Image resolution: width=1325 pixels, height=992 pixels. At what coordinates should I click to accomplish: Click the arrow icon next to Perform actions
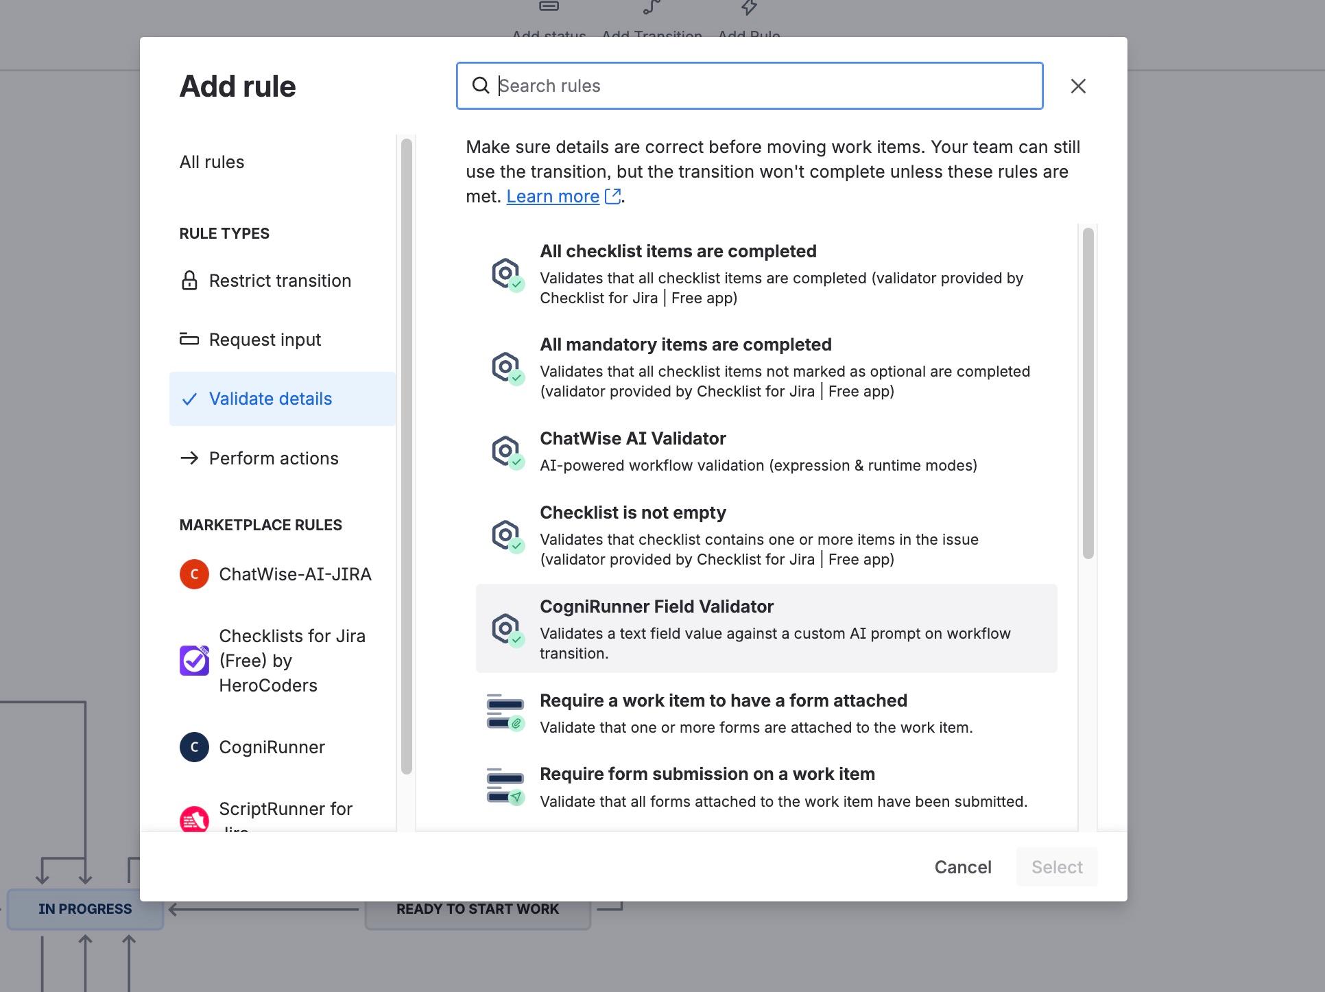(189, 458)
